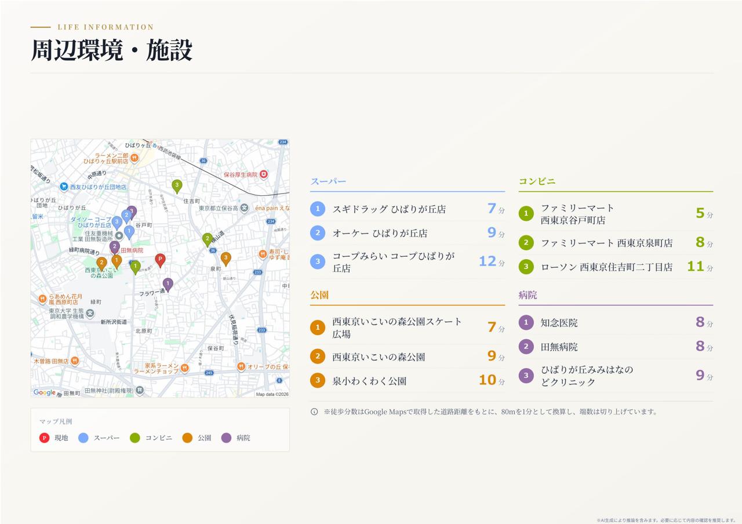Select blue supermarket pin 1 on the map
The width and height of the screenshot is (742, 524).
click(129, 232)
